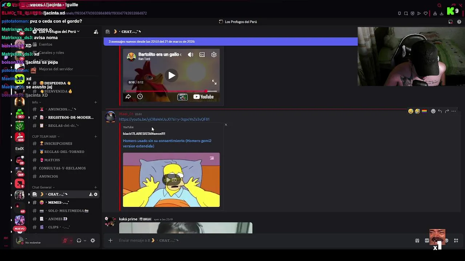Click the plus attach button in the message bar
Image resolution: width=465 pixels, height=261 pixels.
(x=110, y=240)
